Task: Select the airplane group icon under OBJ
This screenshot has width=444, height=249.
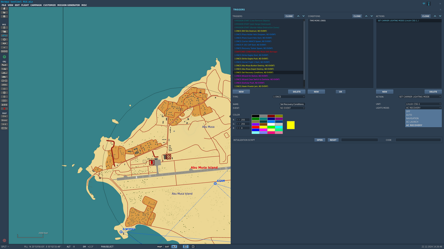Action: click(4, 65)
